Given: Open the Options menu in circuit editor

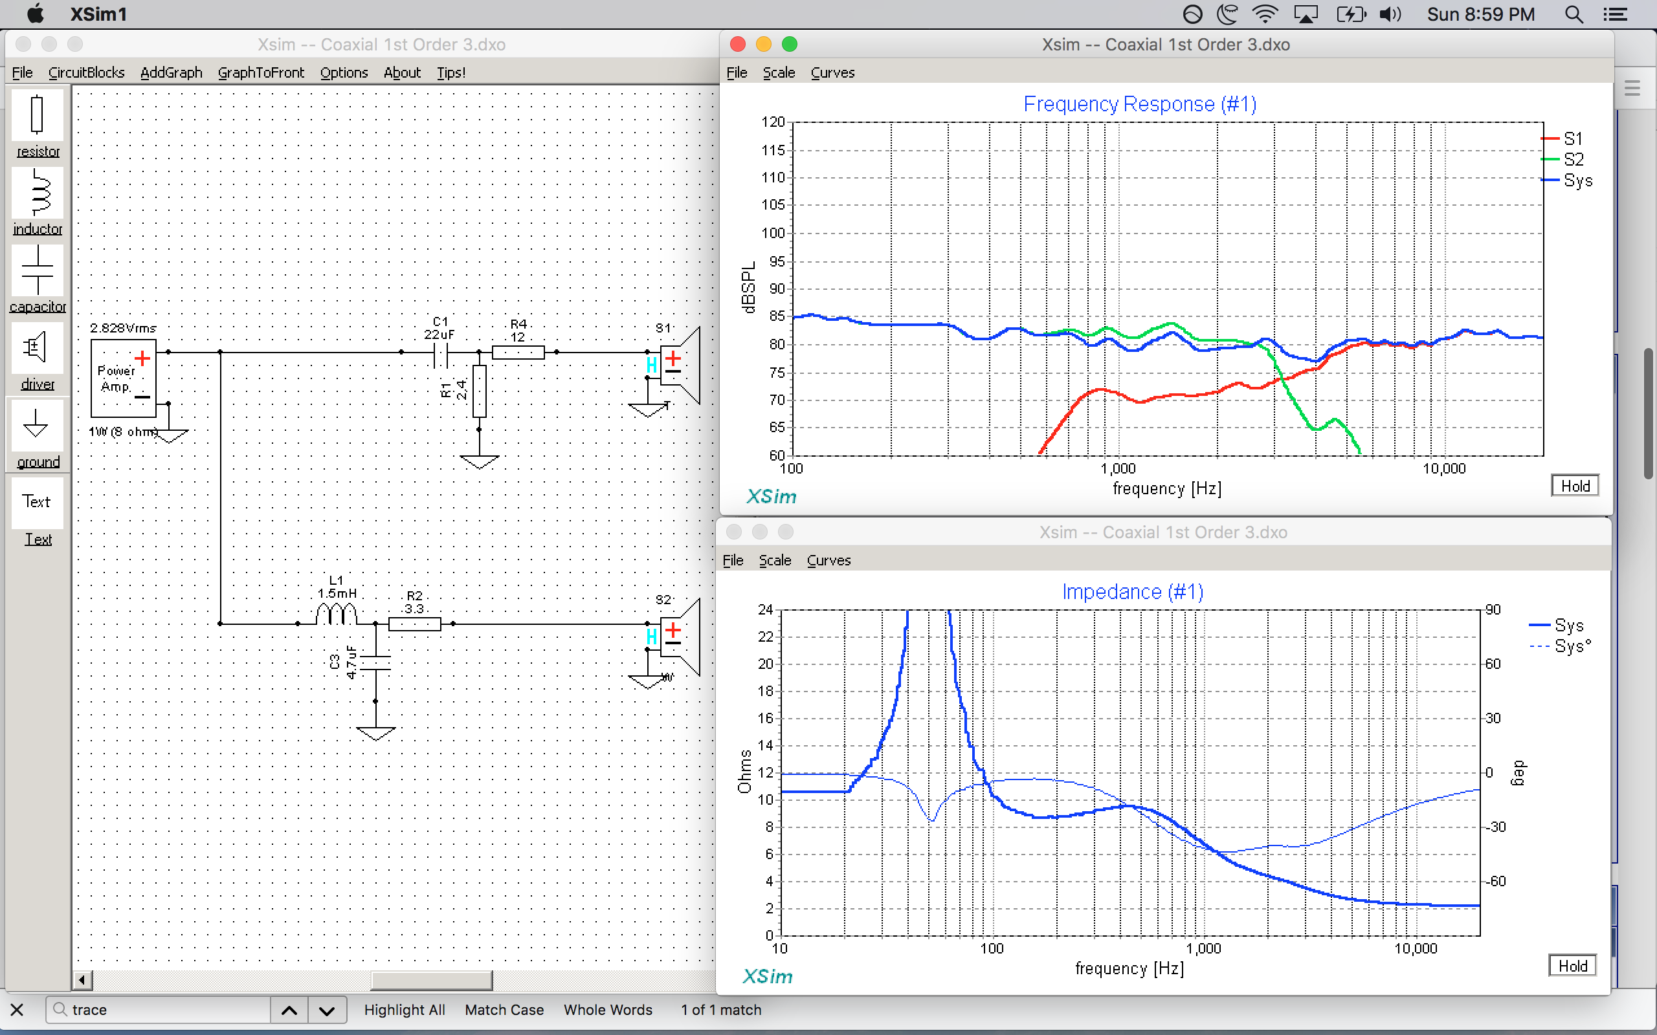Looking at the screenshot, I should tap(344, 72).
